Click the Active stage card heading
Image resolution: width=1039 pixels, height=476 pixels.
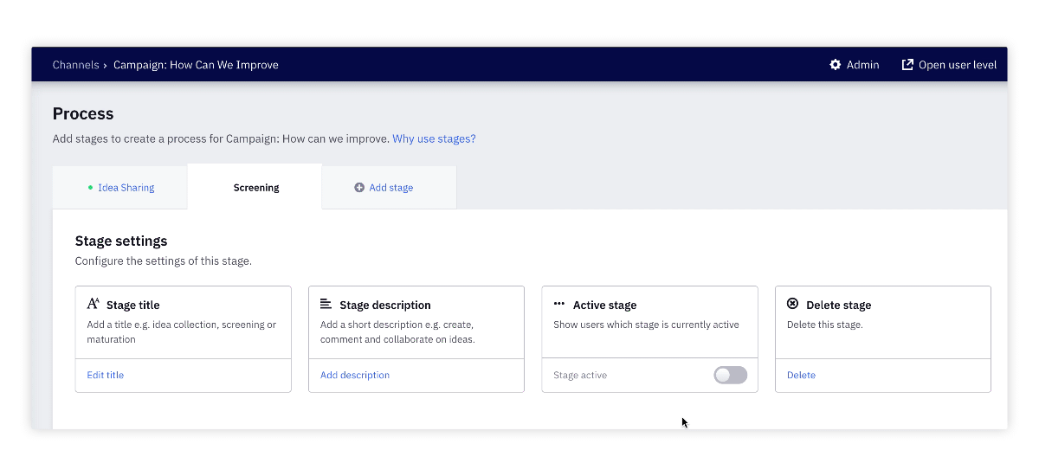[604, 305]
